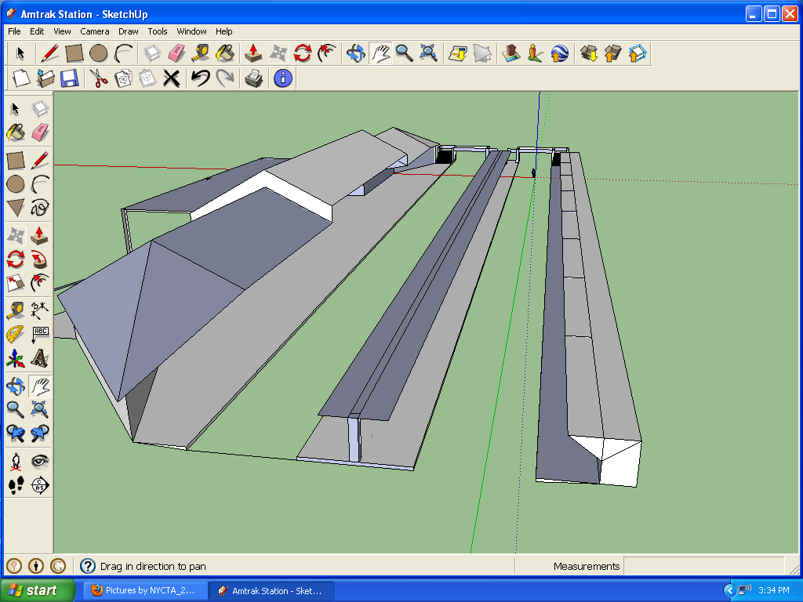Select the Push/Pull tool in top toolbar
The image size is (803, 602).
tap(253, 53)
